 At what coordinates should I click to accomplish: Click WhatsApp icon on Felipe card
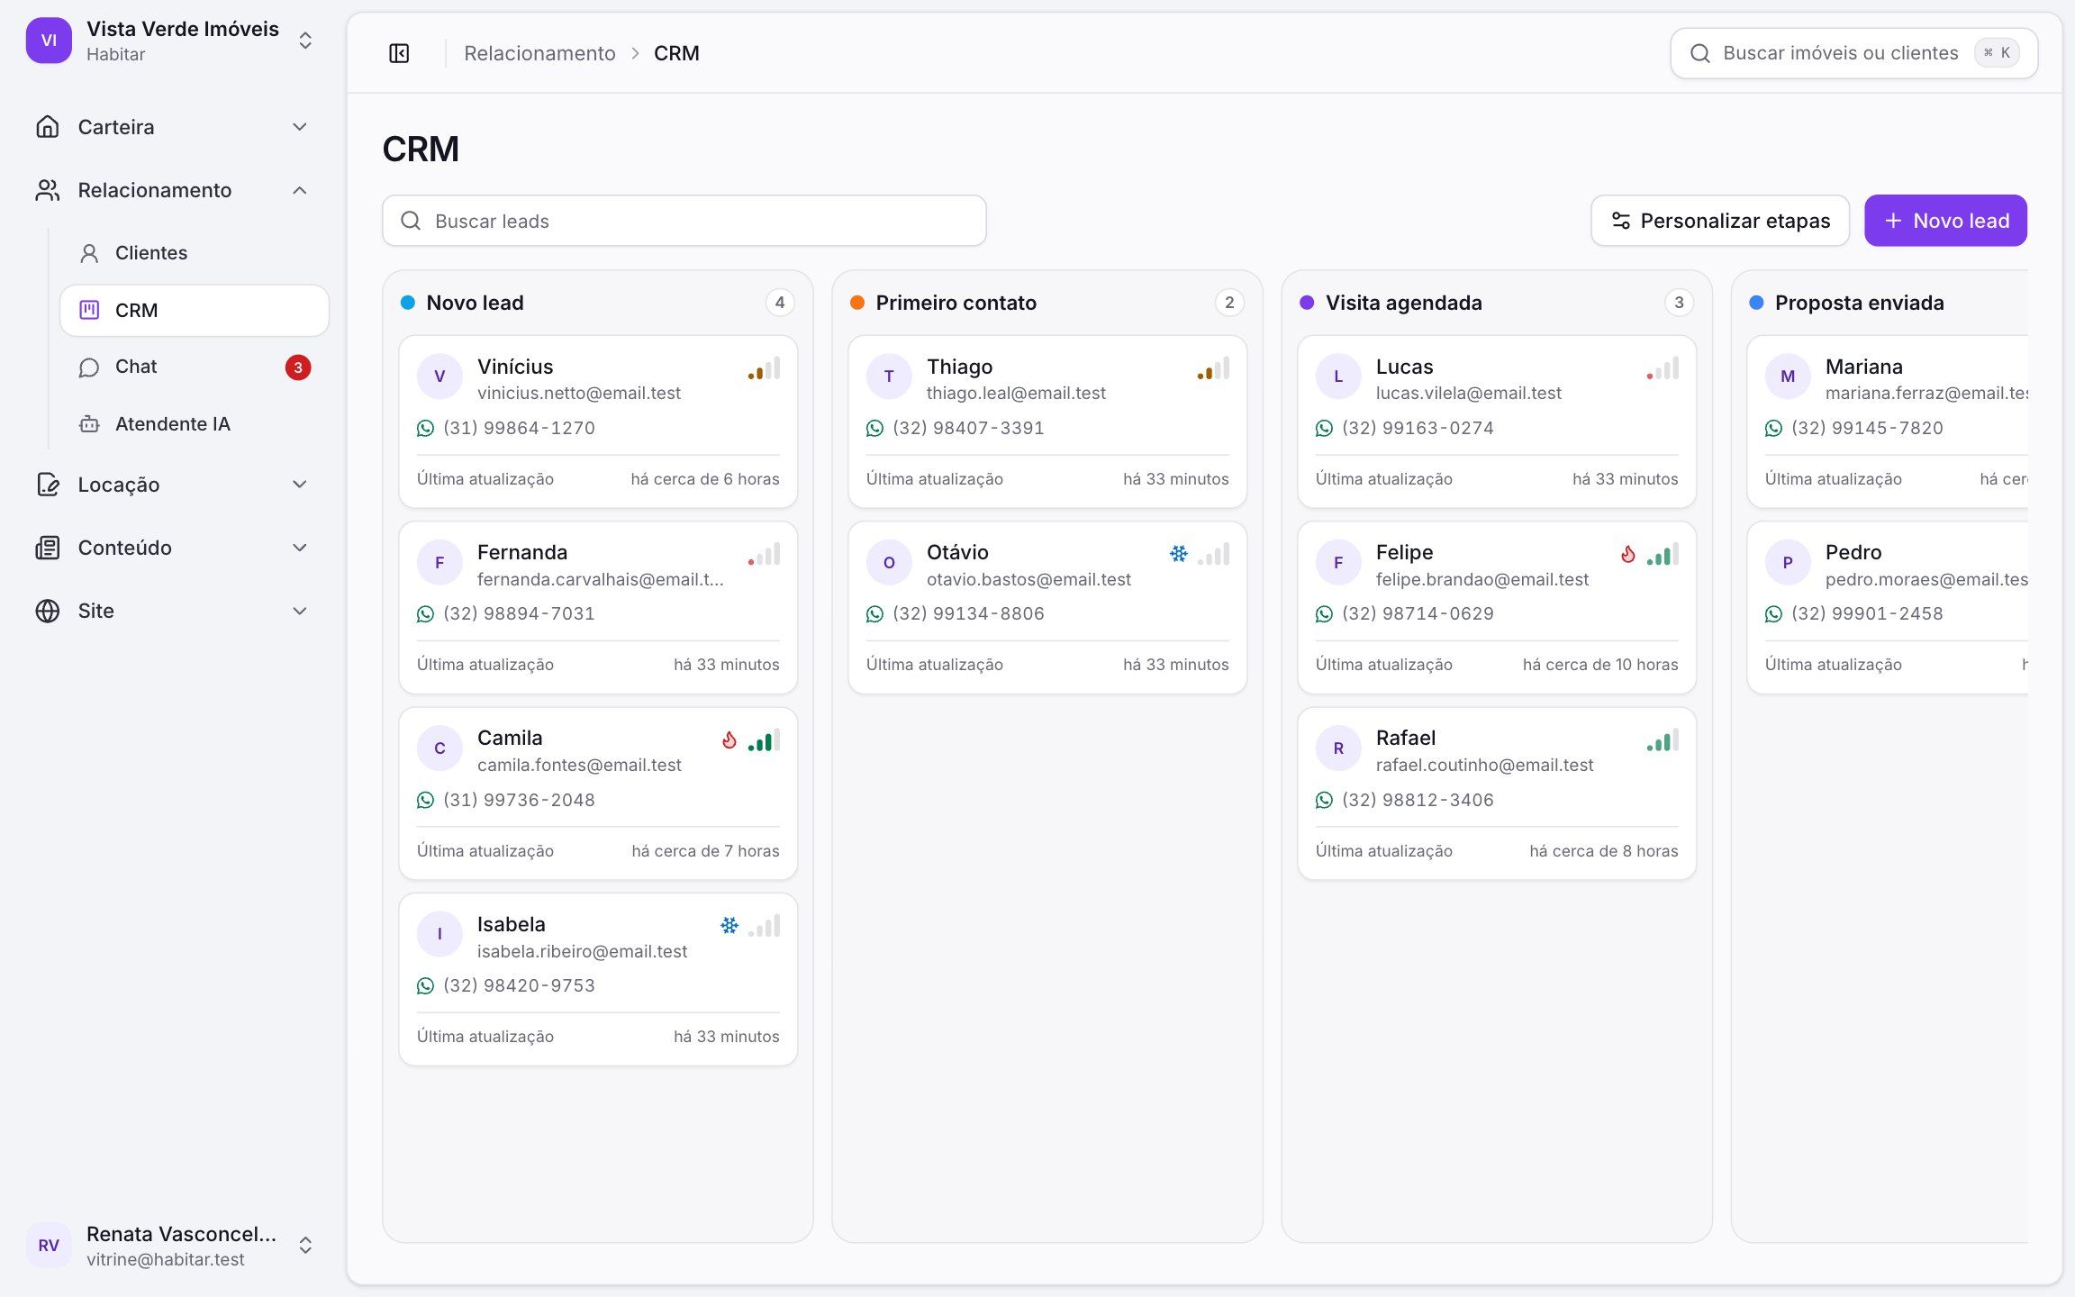coord(1324,614)
